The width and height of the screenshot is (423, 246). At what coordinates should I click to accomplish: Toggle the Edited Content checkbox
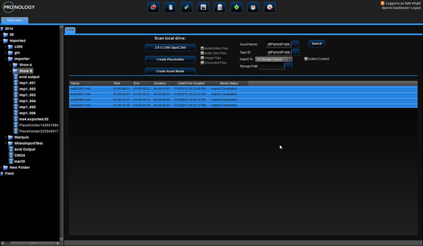(x=306, y=59)
